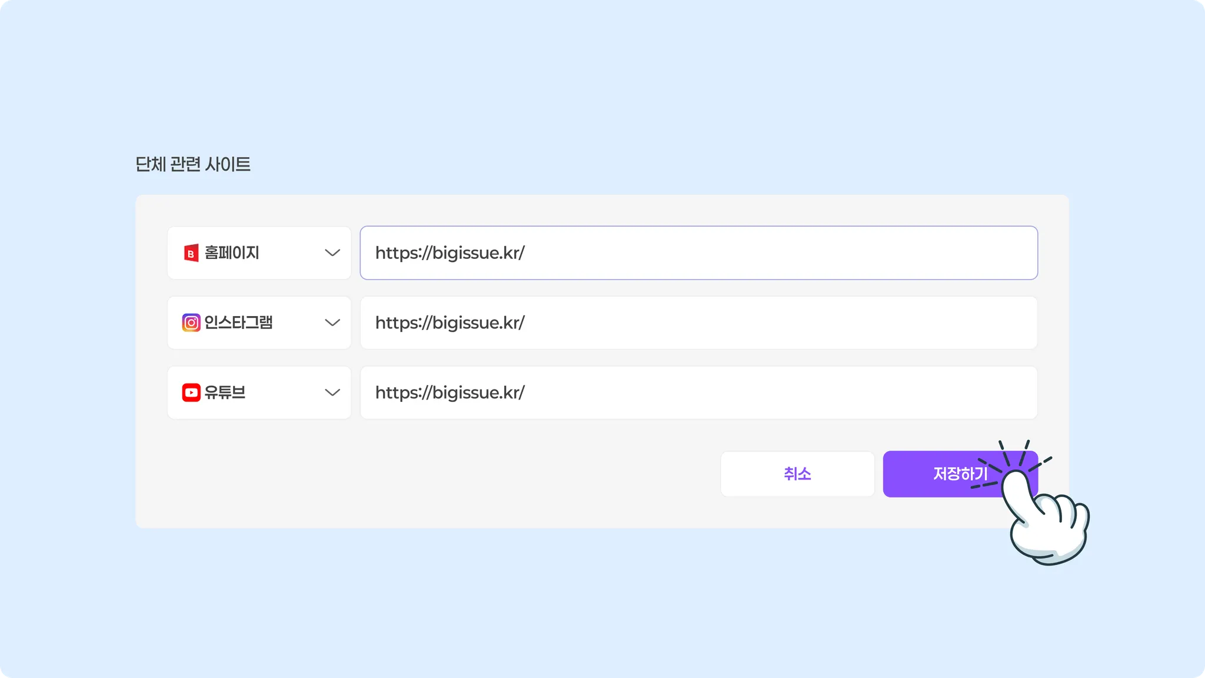The width and height of the screenshot is (1205, 678).
Task: Expand the 홈페이지 dropdown chevron
Action: point(332,253)
